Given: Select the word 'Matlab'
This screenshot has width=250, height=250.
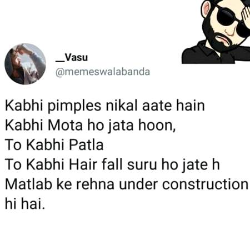Looking at the screenshot, I should click(28, 184).
